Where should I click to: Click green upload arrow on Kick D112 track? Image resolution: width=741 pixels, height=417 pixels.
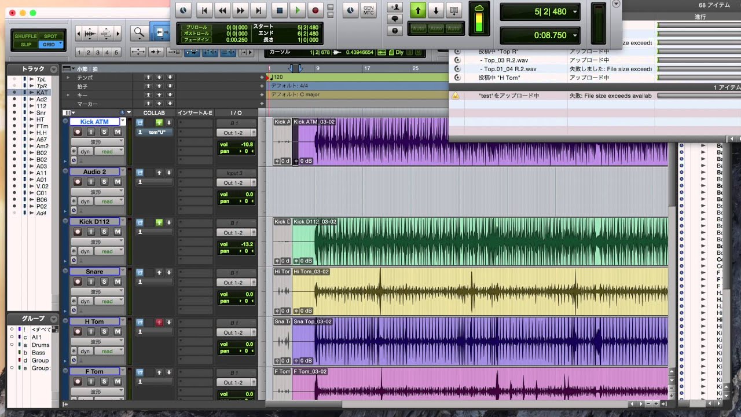(159, 222)
